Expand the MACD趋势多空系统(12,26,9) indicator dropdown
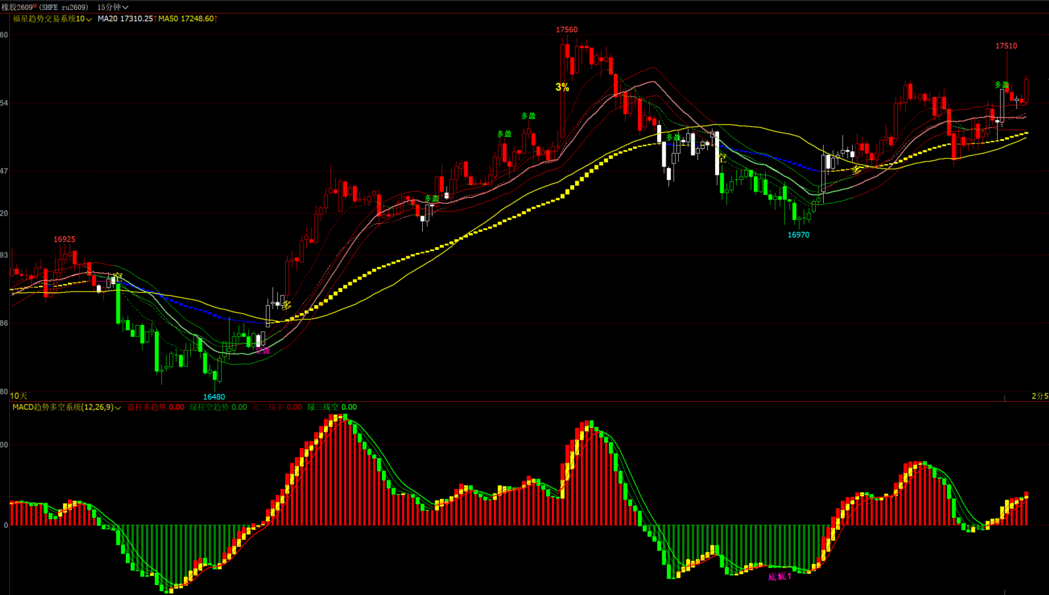The height and width of the screenshot is (595, 1049). pos(67,407)
